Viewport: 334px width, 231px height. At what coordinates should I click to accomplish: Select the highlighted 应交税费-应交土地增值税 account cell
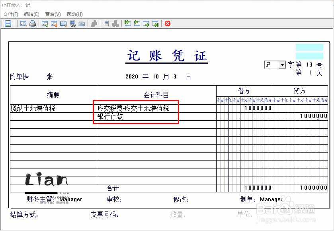tap(134, 108)
